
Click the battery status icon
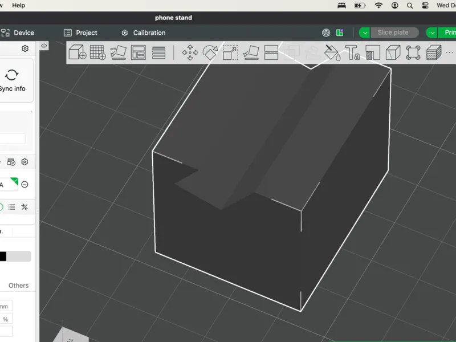click(360, 5)
